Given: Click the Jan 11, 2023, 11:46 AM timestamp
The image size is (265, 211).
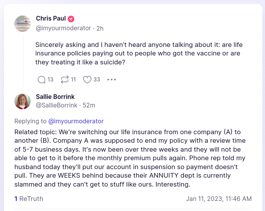Looking at the screenshot, I should (x=219, y=199).
